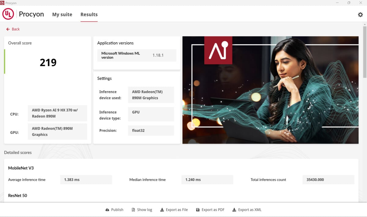Click the overall score value 219

point(48,63)
